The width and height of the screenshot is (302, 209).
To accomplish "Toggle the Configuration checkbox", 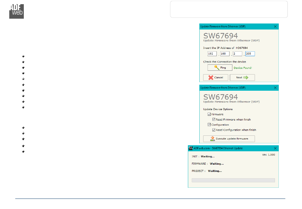I will 209,125.
